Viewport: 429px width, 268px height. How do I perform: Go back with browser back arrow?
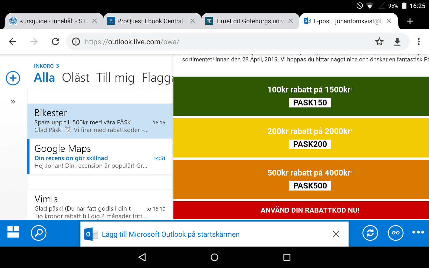pos(13,42)
